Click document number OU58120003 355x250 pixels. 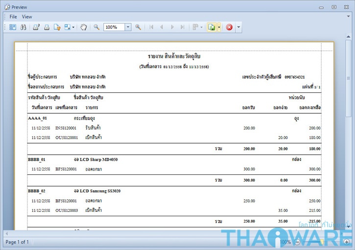67,210
